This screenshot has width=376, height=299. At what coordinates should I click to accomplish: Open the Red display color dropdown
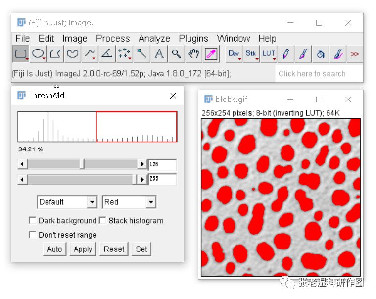[x=129, y=202]
